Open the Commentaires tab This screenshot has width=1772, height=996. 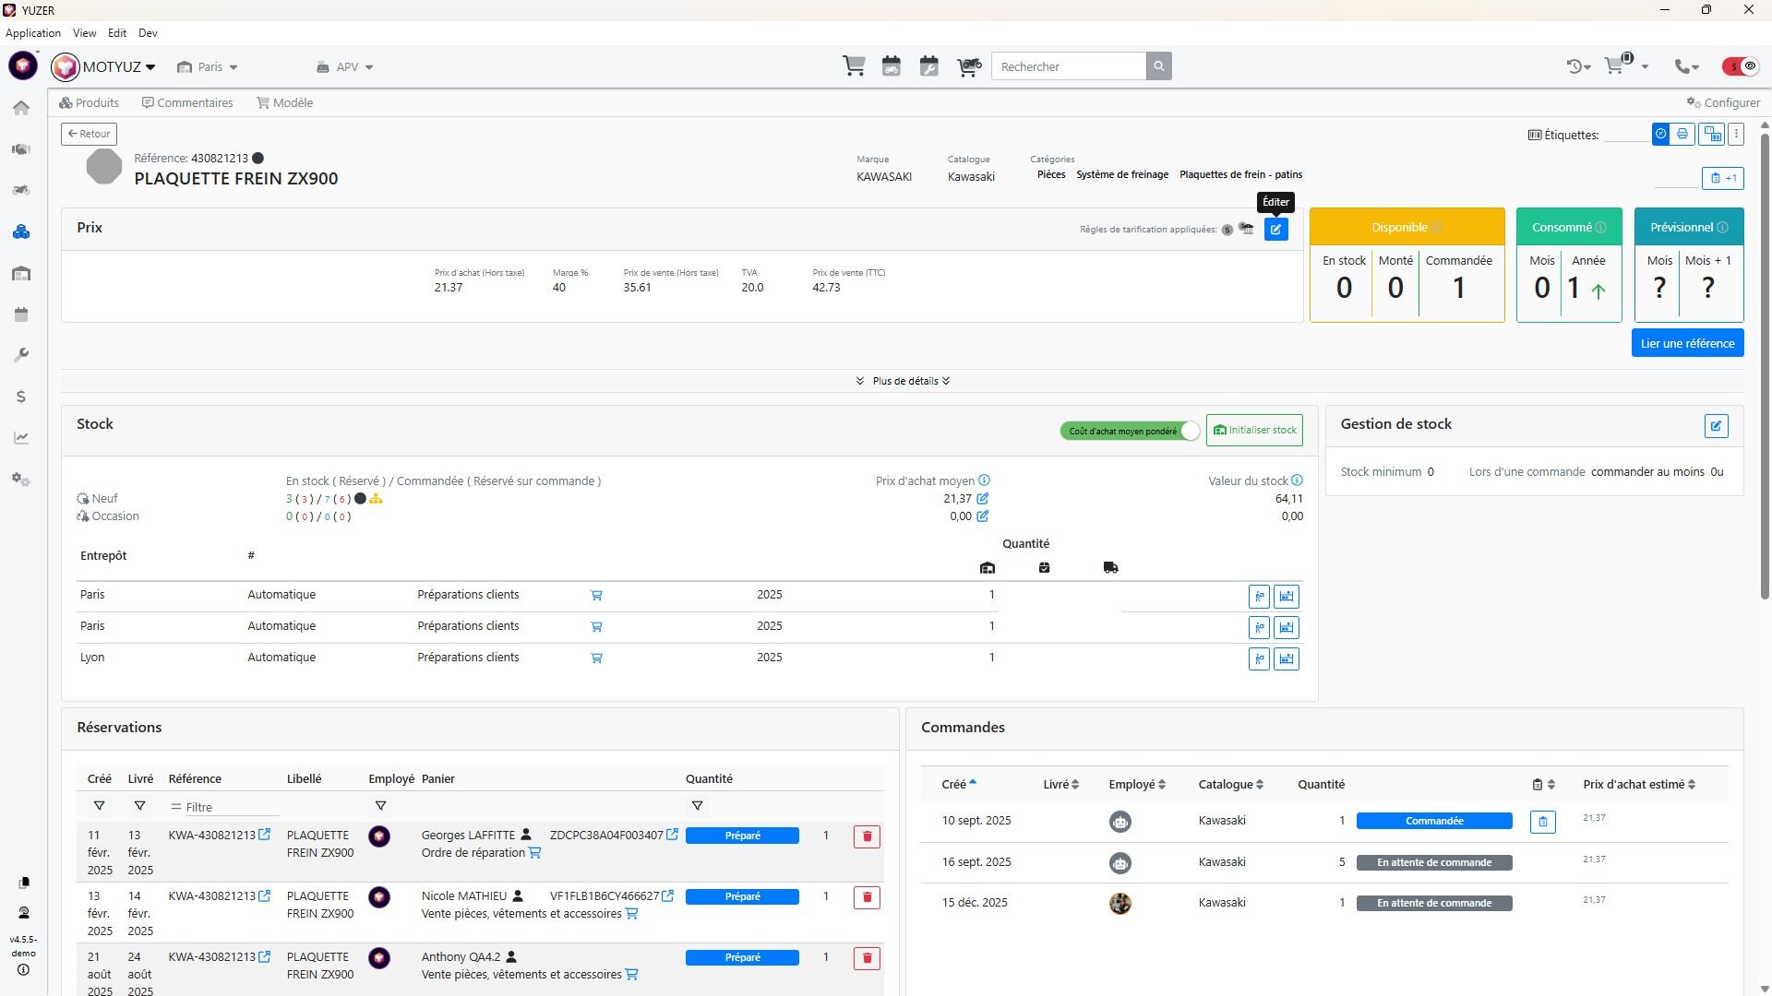tap(187, 103)
